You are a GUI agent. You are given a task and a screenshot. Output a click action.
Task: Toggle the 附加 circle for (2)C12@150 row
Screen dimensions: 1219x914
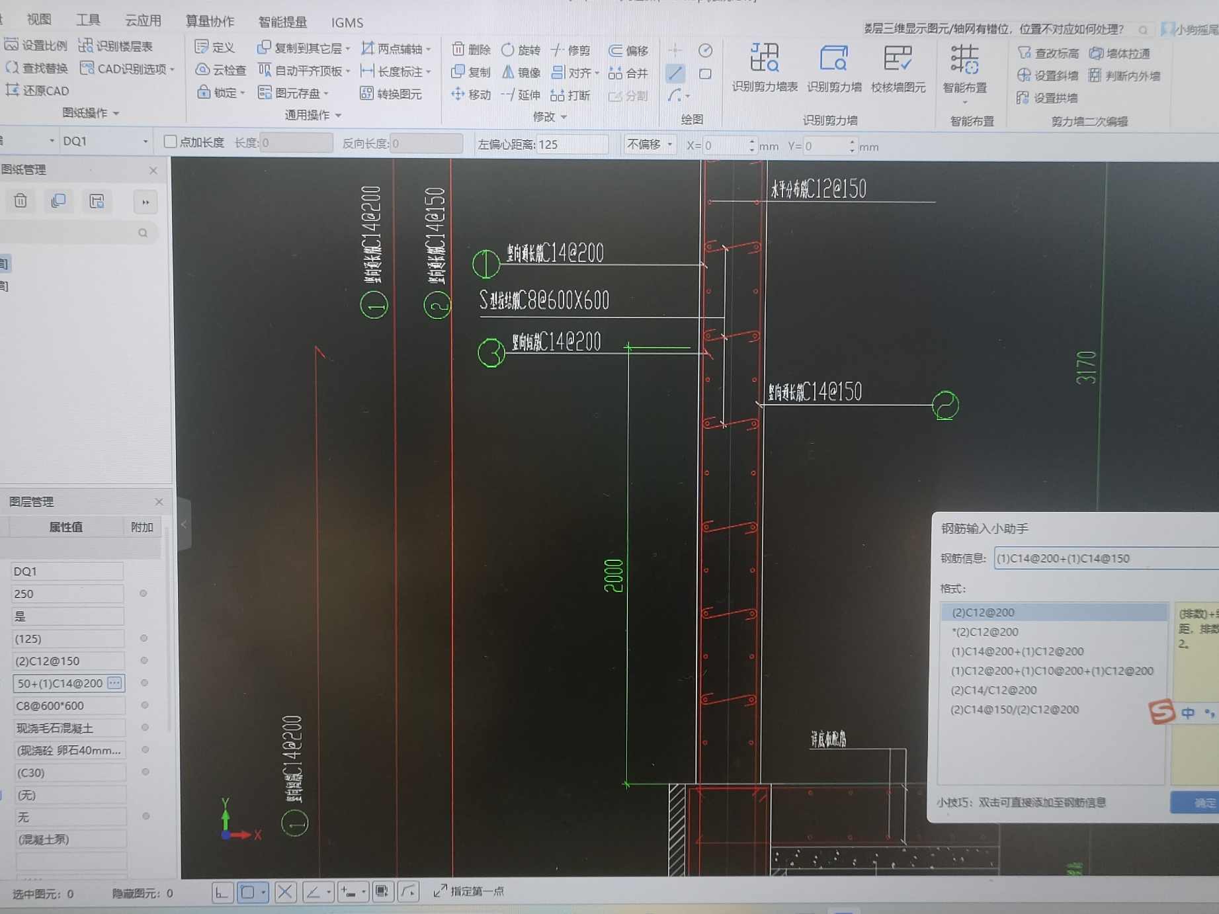[144, 661]
